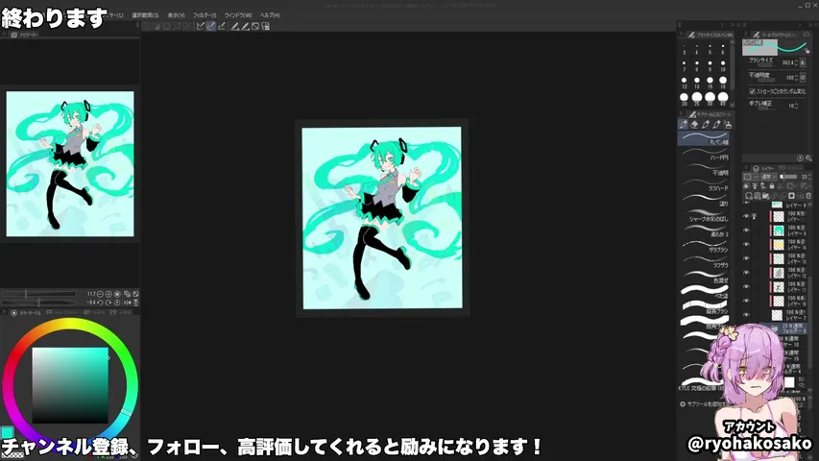819x461 pixels.
Task: Select the シャープ水彩のばし brush preset
Action: [x=705, y=215]
